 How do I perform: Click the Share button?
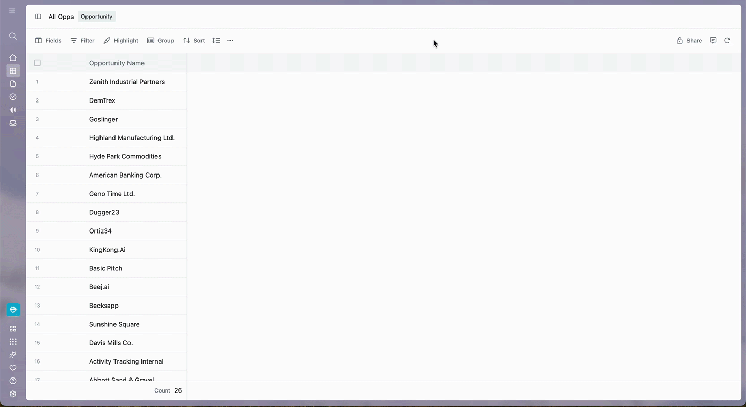pos(689,40)
